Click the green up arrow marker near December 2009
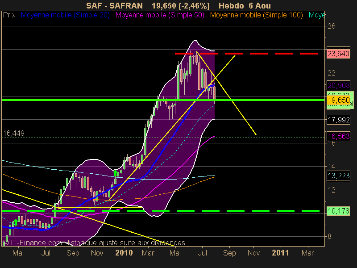The height and width of the screenshot is (268, 357). [116, 173]
